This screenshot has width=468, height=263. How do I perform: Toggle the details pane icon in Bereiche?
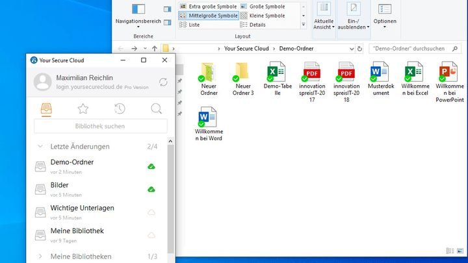(x=168, y=22)
